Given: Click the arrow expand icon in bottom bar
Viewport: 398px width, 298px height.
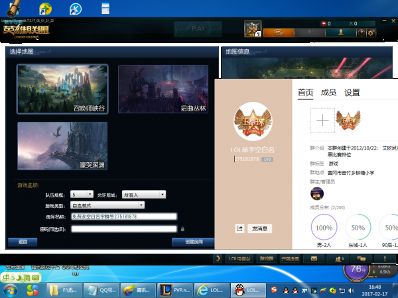Looking at the screenshot, I should [218, 259].
